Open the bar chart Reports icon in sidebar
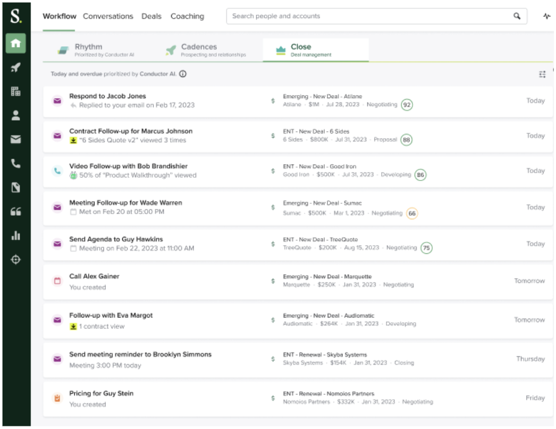The height and width of the screenshot is (429, 556). (15, 236)
